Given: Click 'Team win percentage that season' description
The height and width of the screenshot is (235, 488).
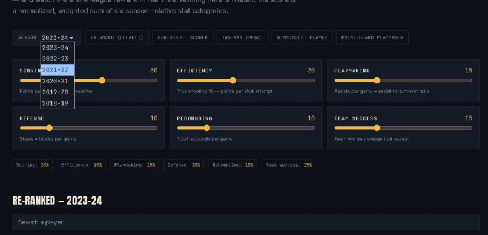Looking at the screenshot, I should (372, 139).
